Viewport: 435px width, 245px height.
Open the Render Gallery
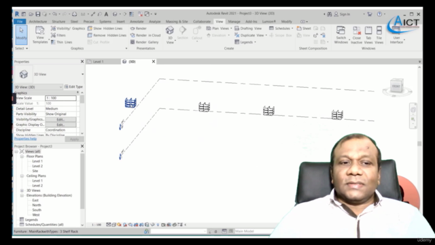point(144,42)
